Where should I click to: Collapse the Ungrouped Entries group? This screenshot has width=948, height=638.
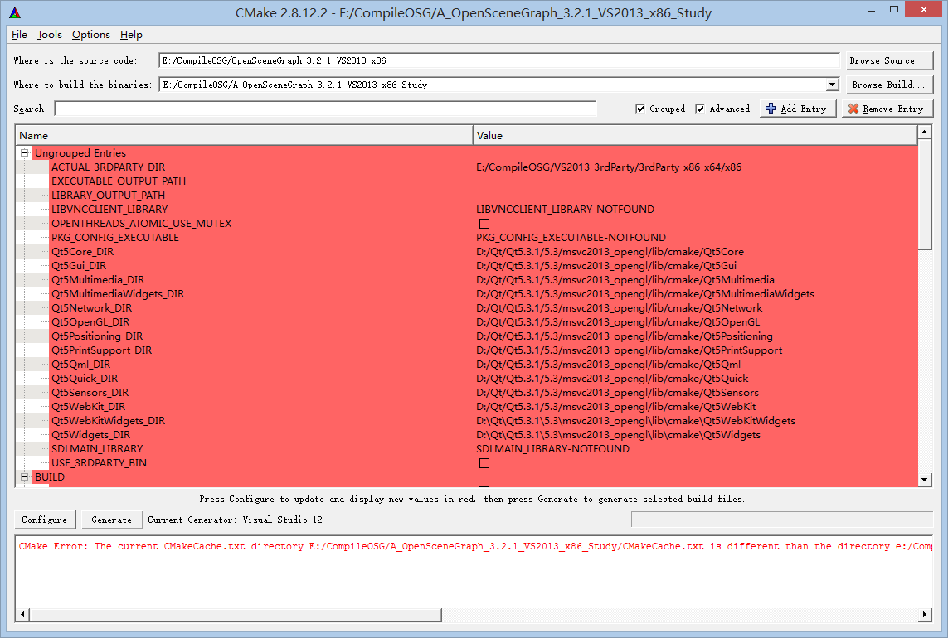point(25,152)
